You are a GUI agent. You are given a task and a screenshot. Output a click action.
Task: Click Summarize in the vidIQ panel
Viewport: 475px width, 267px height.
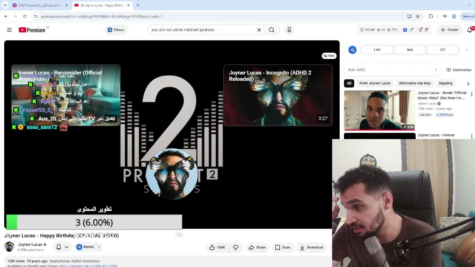pyautogui.click(x=459, y=70)
